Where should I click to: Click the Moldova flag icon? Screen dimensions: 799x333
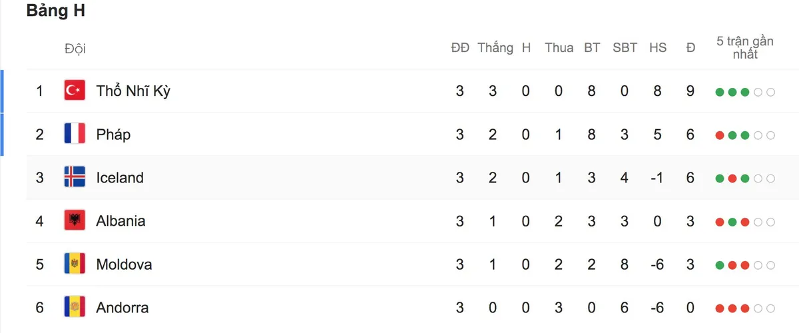75,264
